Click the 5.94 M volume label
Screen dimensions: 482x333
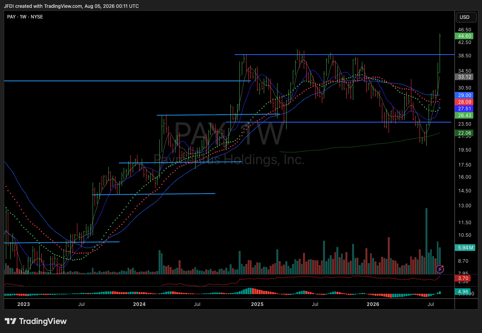click(x=465, y=247)
